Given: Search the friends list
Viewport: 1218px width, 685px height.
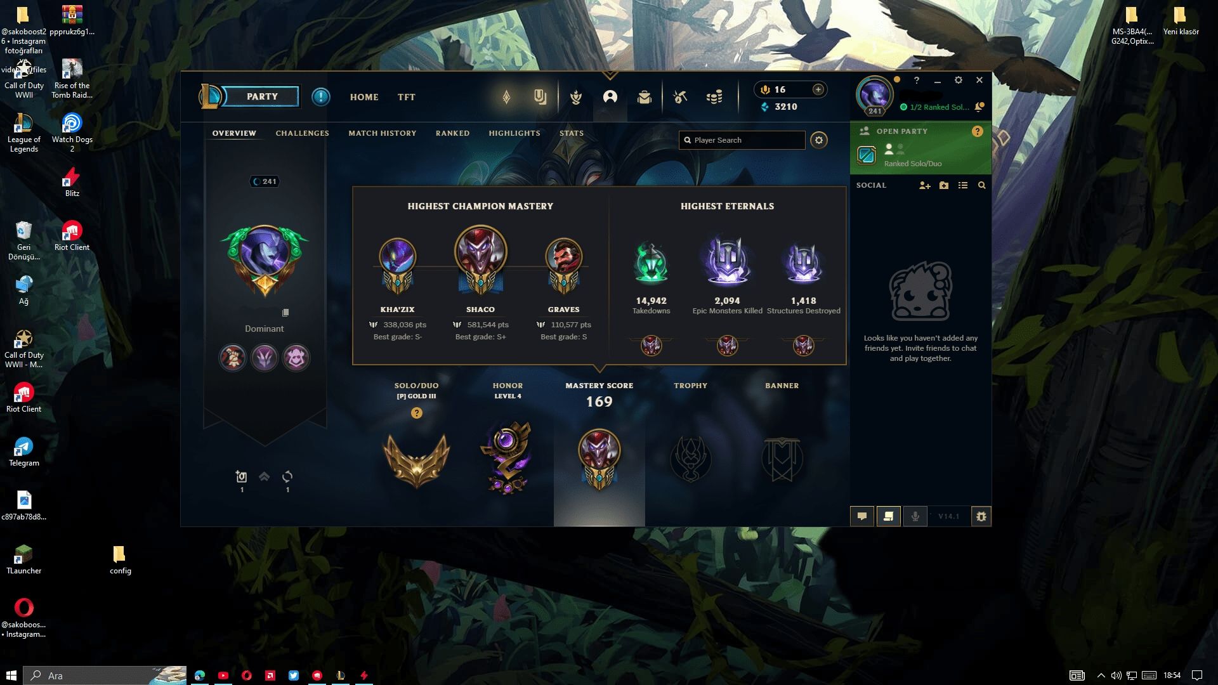Looking at the screenshot, I should click(x=982, y=185).
